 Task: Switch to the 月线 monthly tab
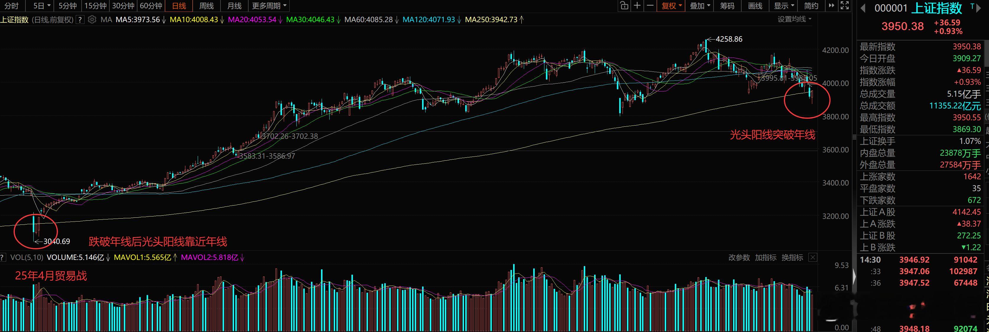pyautogui.click(x=234, y=6)
